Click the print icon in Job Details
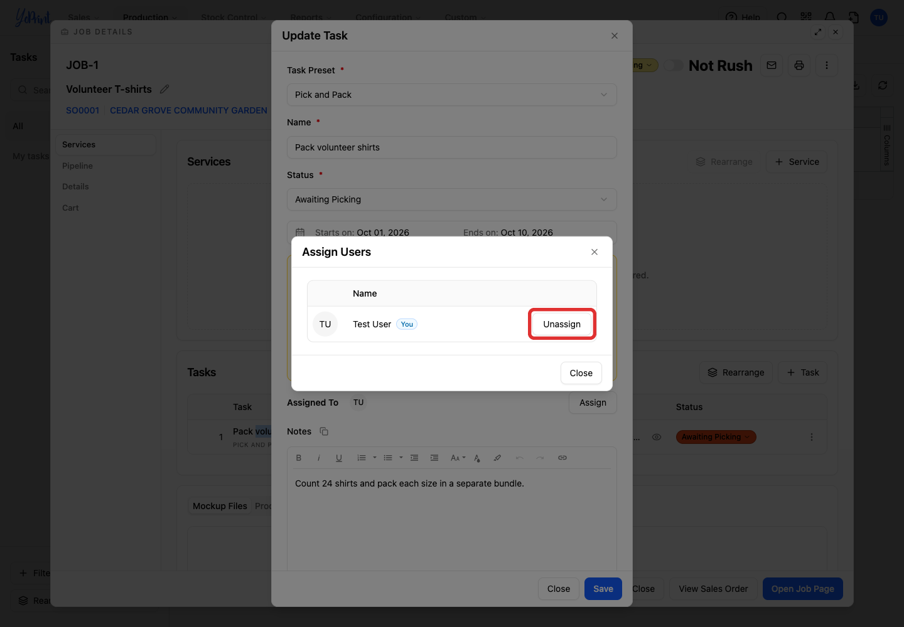The height and width of the screenshot is (627, 904). coord(799,65)
